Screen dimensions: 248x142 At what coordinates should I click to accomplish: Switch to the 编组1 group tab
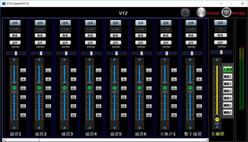tap(228, 76)
